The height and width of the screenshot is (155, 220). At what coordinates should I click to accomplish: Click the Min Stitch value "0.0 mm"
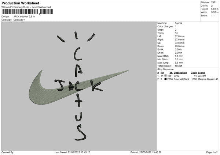(179, 59)
